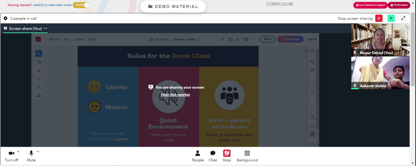The height and width of the screenshot is (166, 416).
Task: Open PS Moments button
Action: pyautogui.click(x=399, y=5)
